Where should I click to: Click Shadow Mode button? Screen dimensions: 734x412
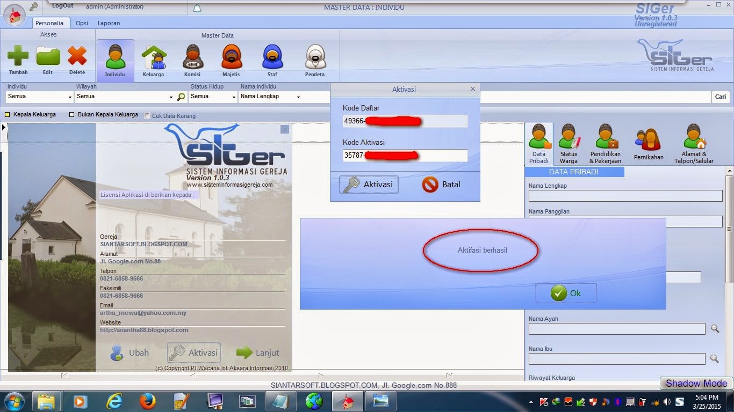click(x=696, y=383)
